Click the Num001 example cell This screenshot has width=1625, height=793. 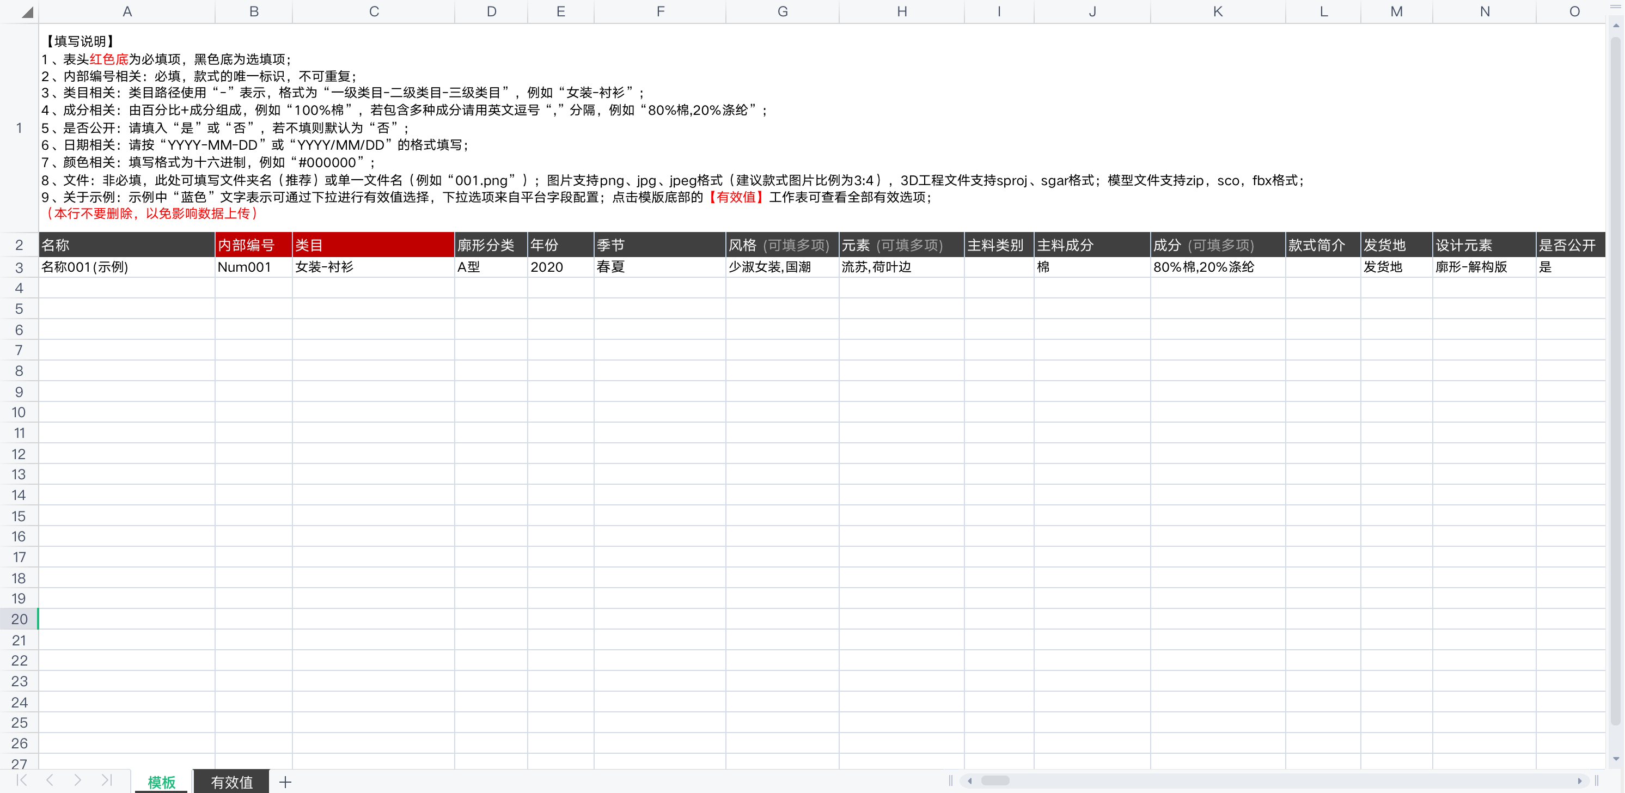pos(253,267)
